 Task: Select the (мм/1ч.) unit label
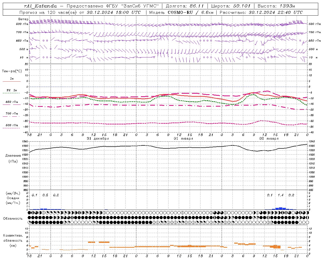(x=13, y=203)
